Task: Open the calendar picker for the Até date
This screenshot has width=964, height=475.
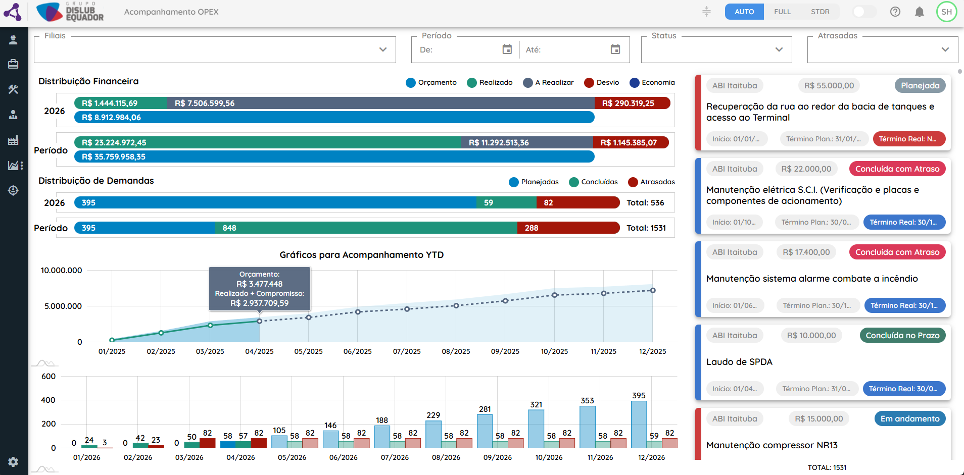Action: (x=615, y=49)
